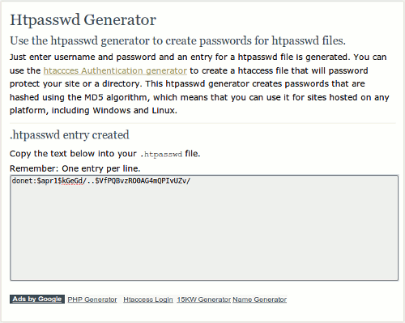Screen dimensions: 405x323
Task: Open the Name Generator ad link
Action: tap(259, 300)
